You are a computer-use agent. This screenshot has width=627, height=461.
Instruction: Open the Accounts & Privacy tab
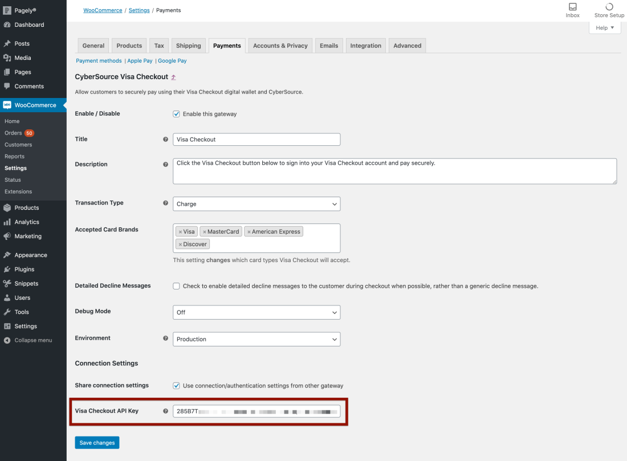(280, 45)
